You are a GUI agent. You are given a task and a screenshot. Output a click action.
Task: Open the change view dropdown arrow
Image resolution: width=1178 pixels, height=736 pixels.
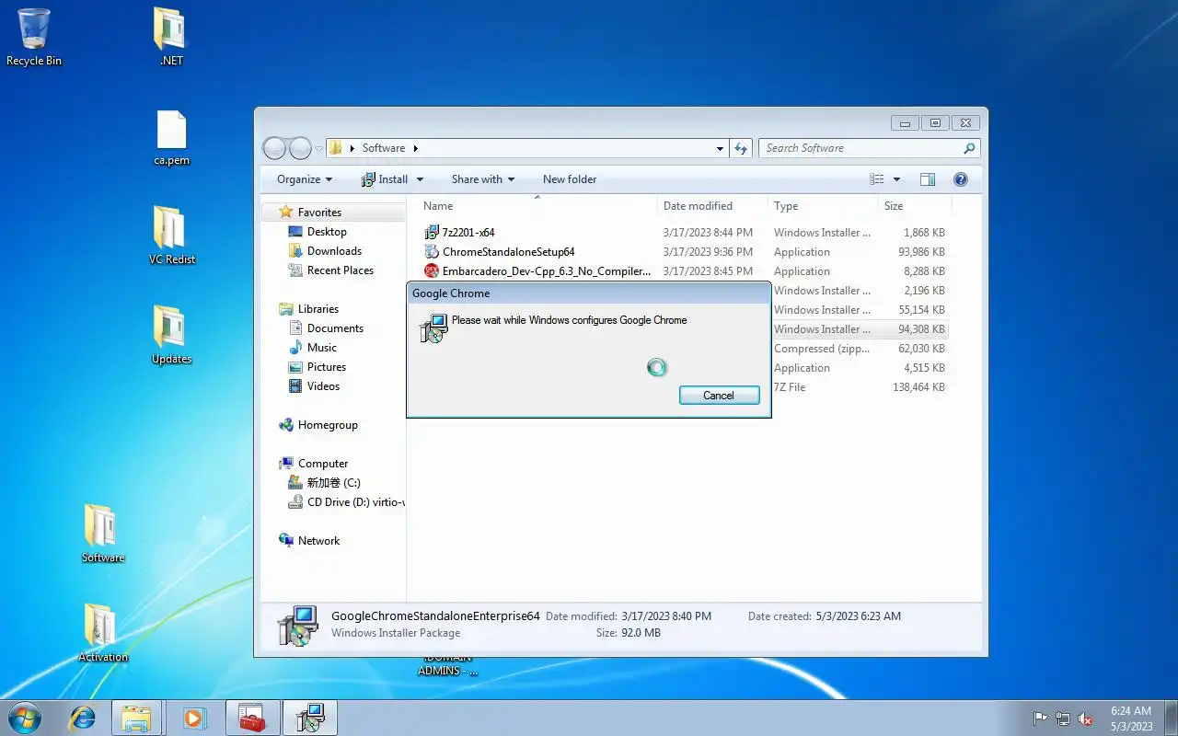pos(896,179)
